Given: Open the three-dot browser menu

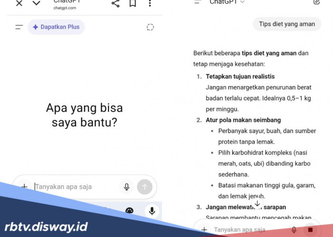Looking at the screenshot, I should click(150, 3).
